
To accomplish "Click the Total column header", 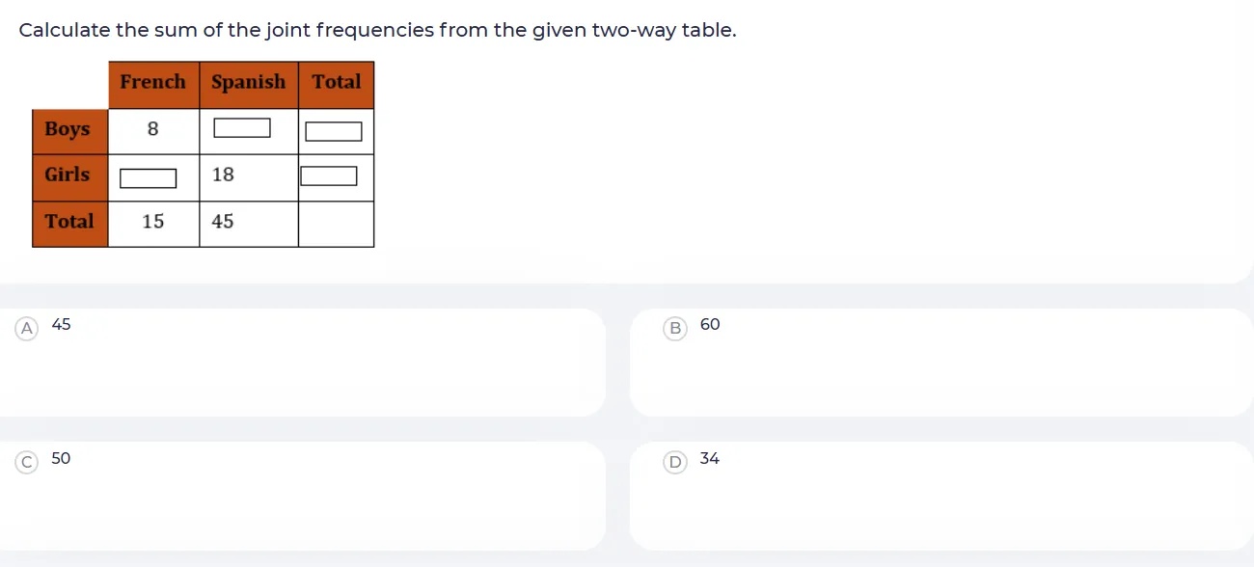I will point(336,84).
